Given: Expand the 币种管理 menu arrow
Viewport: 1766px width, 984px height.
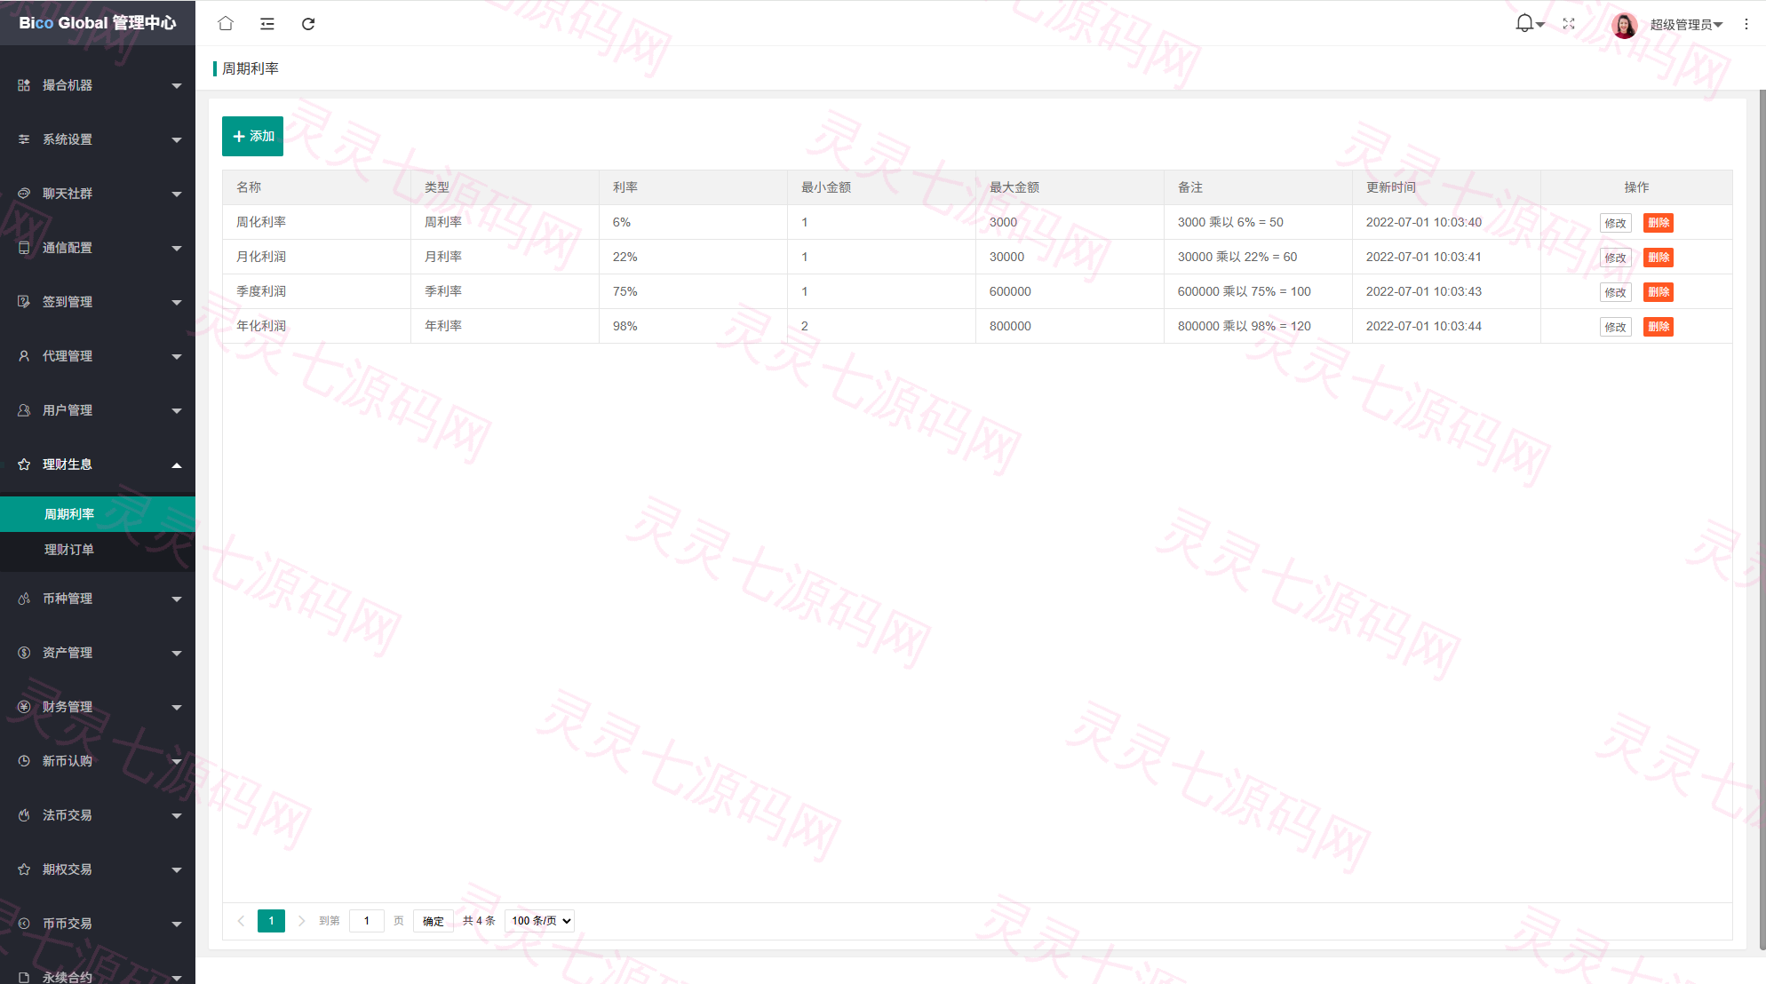Looking at the screenshot, I should coord(177,599).
